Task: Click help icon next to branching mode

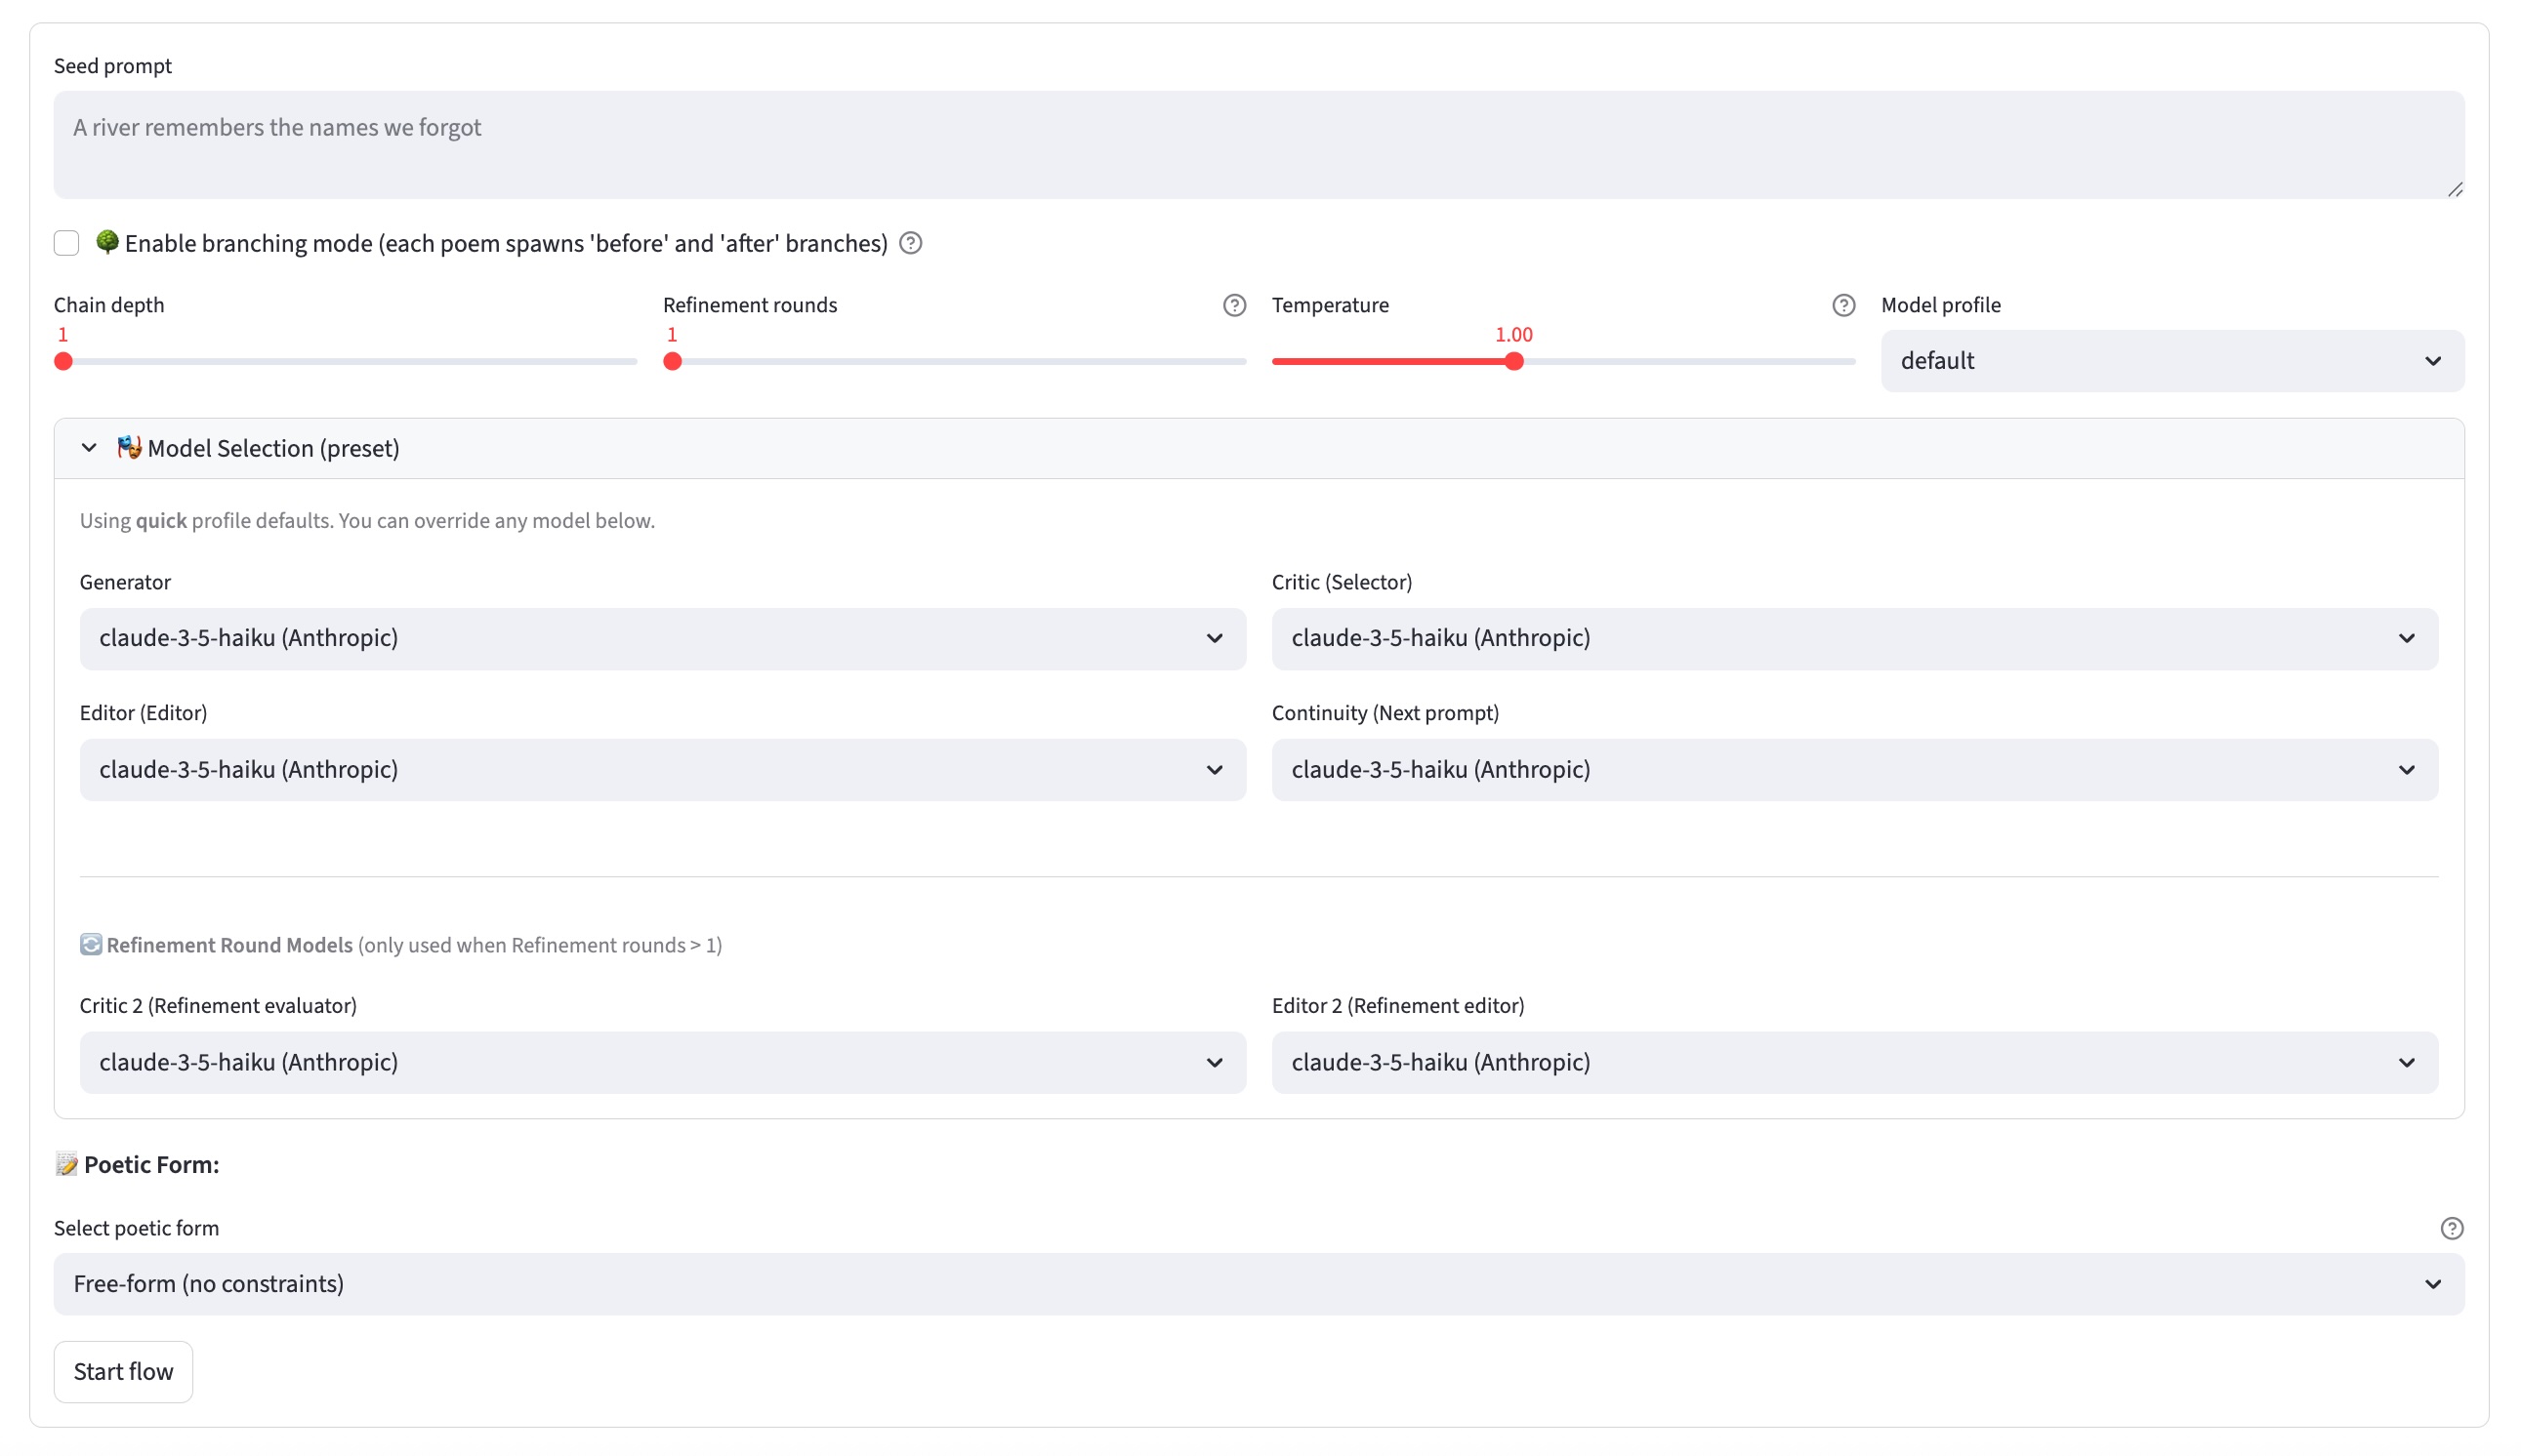Action: tap(910, 243)
